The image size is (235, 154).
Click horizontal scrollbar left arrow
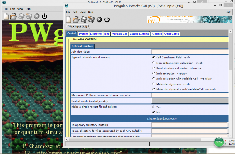click(x=67, y=140)
